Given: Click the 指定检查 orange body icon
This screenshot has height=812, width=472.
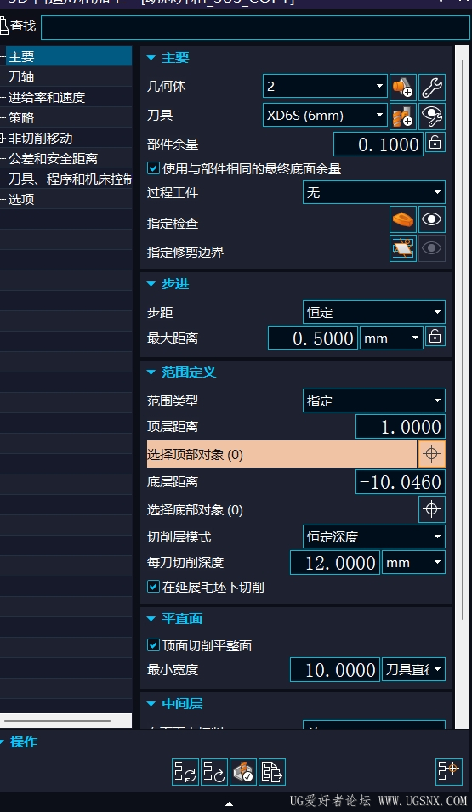Looking at the screenshot, I should pyautogui.click(x=403, y=219).
